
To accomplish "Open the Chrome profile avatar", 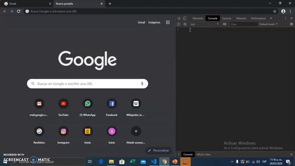I will tap(283, 11).
